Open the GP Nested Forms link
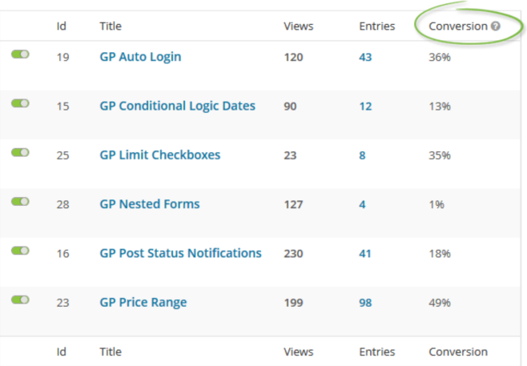 click(x=150, y=204)
